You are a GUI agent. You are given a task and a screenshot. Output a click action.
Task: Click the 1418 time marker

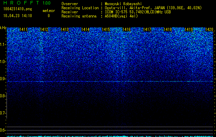tap(168, 29)
